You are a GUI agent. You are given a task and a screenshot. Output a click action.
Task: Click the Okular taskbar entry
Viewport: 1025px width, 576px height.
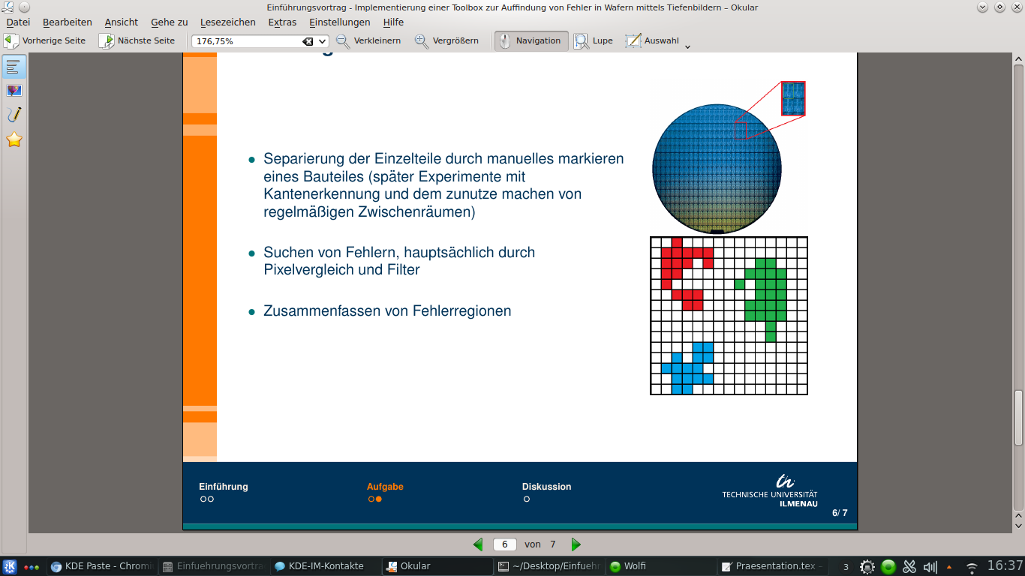437,566
